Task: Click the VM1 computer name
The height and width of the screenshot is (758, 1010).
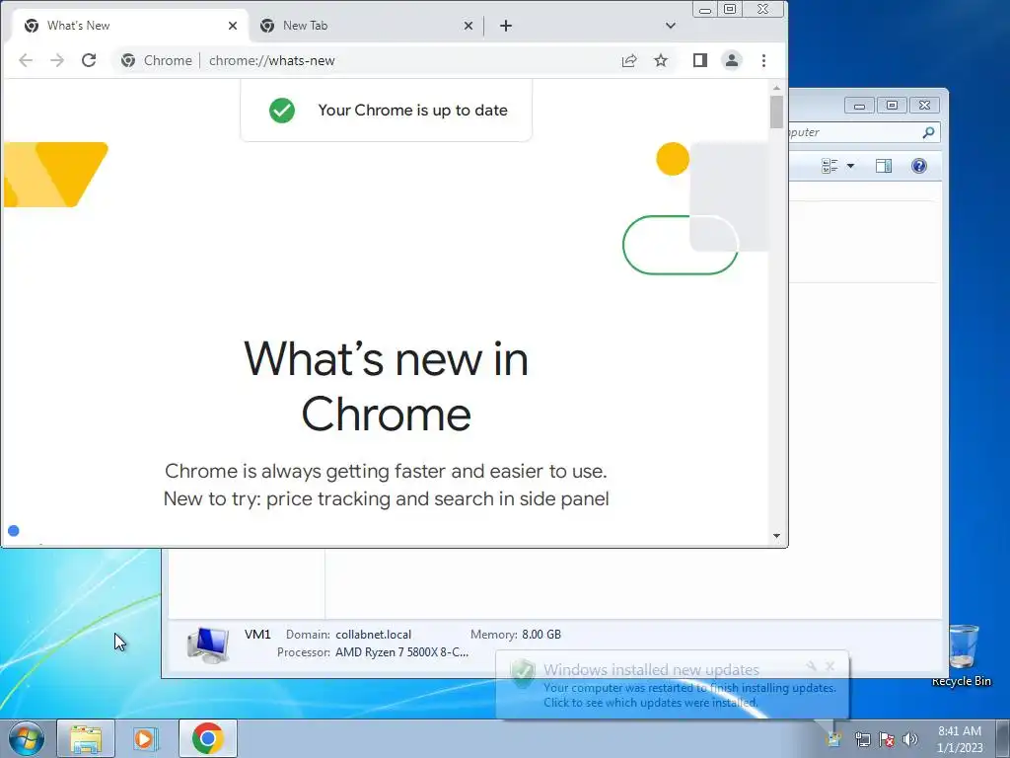Action: point(257,635)
